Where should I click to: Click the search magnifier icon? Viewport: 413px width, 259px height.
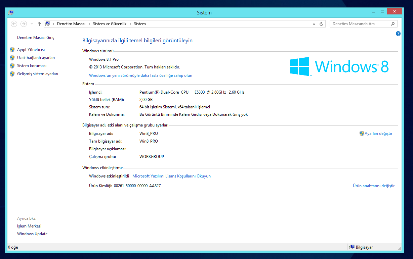(393, 24)
